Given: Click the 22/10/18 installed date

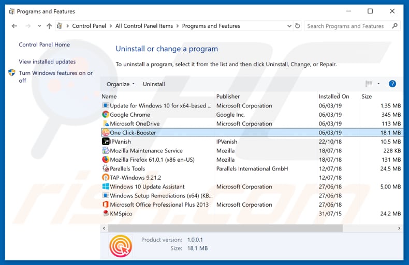Looking at the screenshot, I should pos(330,142).
